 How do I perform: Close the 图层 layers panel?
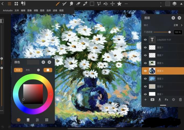(179, 18)
